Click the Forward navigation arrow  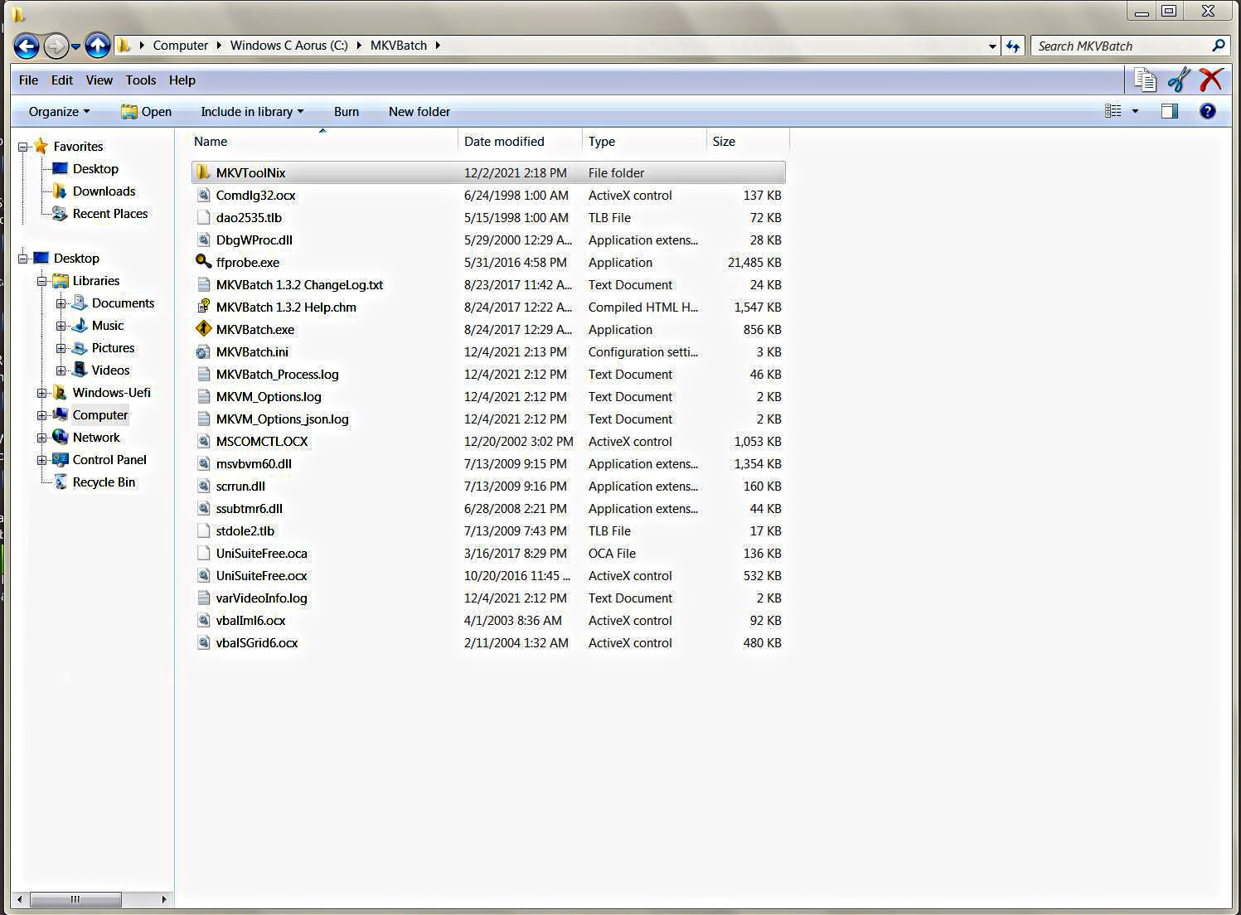tap(56, 46)
